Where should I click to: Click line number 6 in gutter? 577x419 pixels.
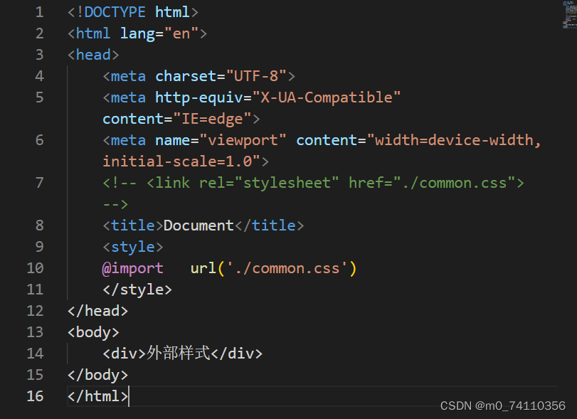pos(40,140)
